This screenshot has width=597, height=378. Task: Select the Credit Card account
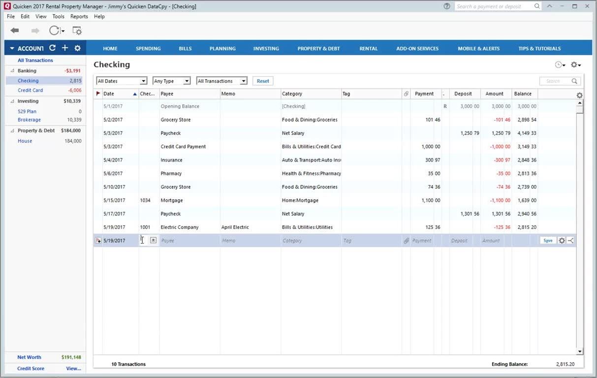30,91
